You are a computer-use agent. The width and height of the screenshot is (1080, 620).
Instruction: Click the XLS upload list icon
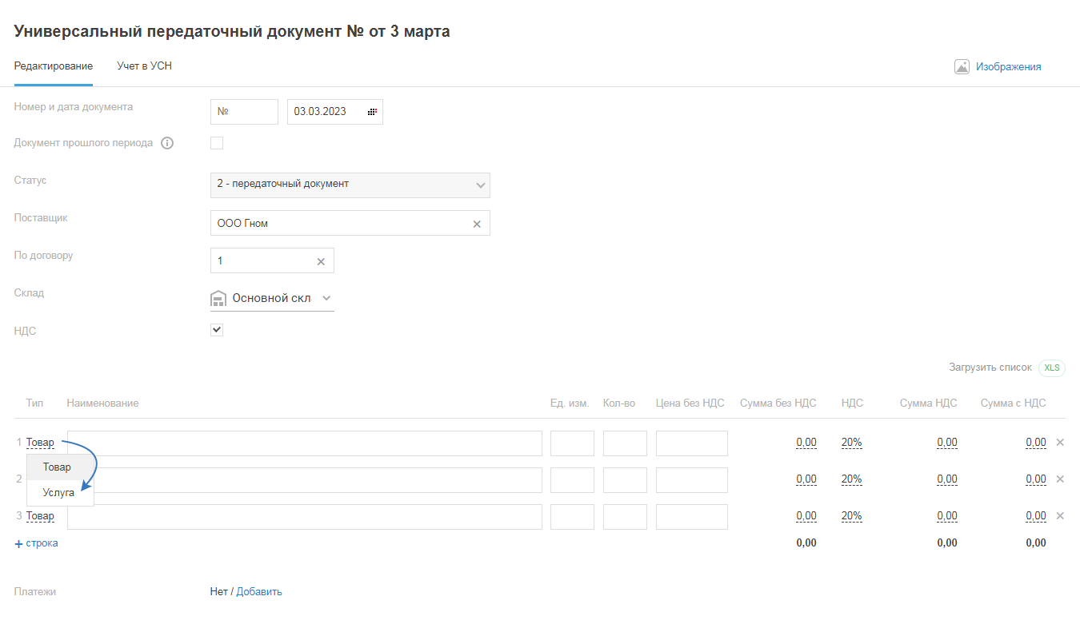click(1051, 368)
